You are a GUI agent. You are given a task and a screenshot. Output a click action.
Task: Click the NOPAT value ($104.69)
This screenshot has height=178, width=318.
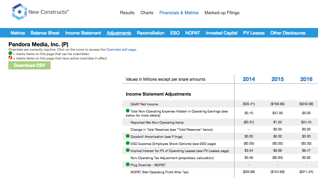(x=277, y=172)
